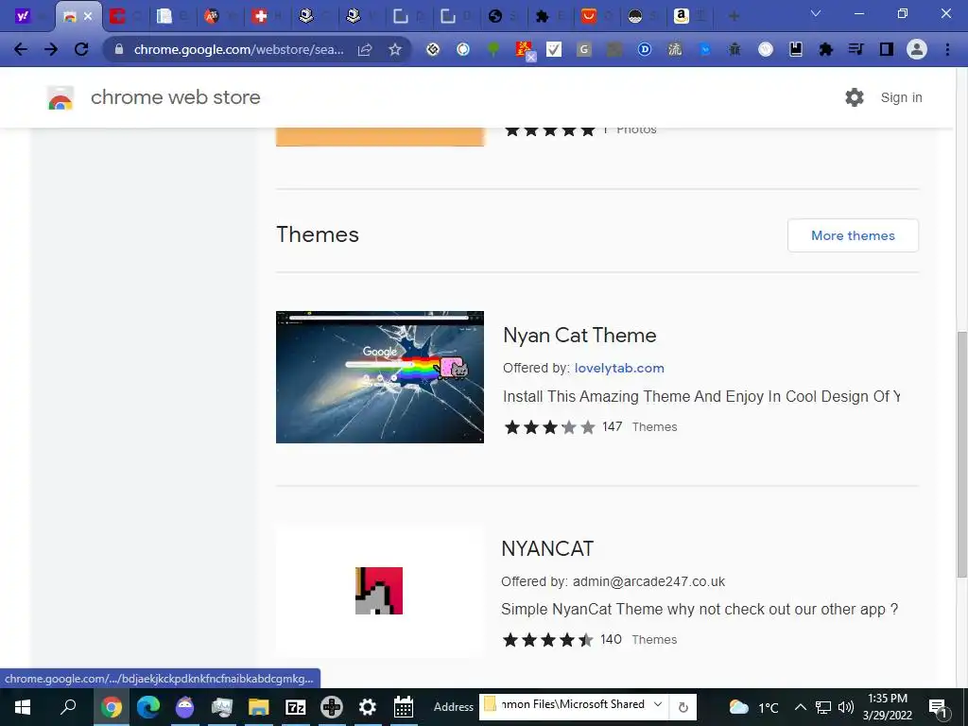This screenshot has width=968, height=726.
Task: Click the bookmark-book extension icon
Action: 796,49
